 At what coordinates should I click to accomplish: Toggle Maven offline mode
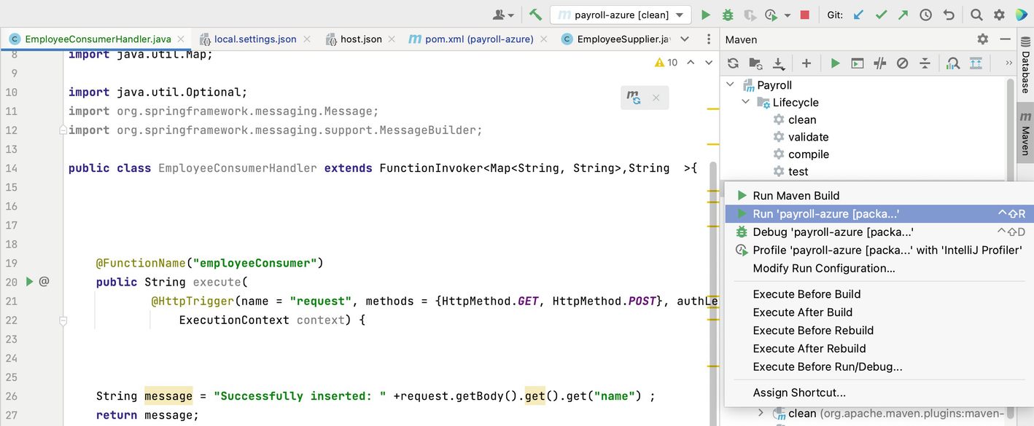pos(880,63)
